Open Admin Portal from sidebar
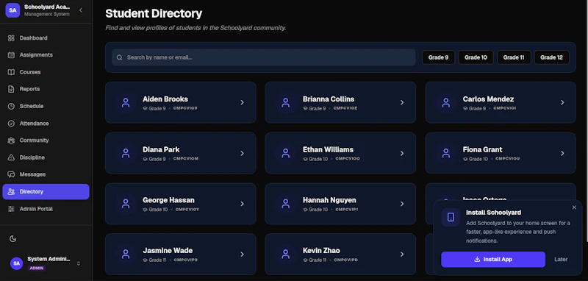Viewport: 588px width, 281px height. (x=46, y=209)
